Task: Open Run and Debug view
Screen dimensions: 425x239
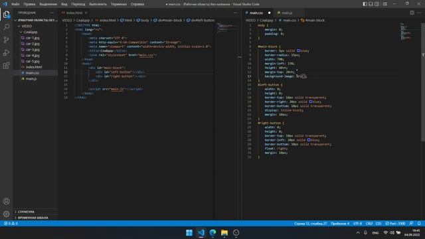Action: coord(6,52)
